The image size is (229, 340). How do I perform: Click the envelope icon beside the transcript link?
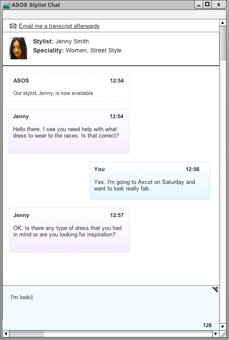[x=13, y=26]
